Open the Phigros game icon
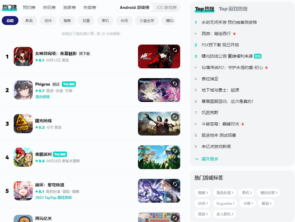The height and width of the screenshot is (222, 295). pyautogui.click(x=23, y=90)
